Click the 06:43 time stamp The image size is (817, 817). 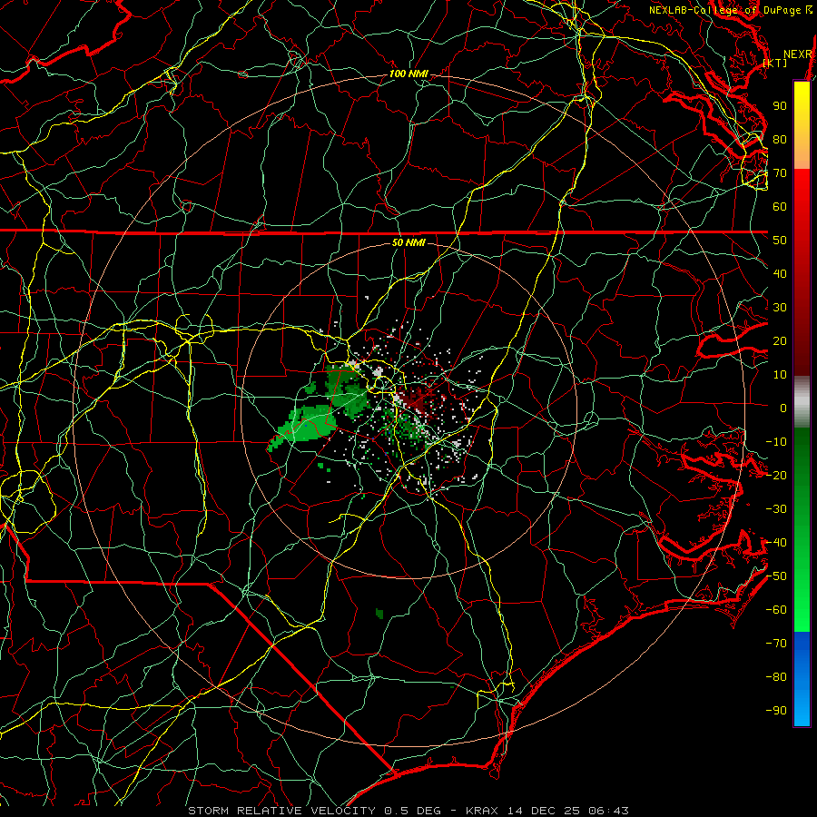pyautogui.click(x=606, y=811)
